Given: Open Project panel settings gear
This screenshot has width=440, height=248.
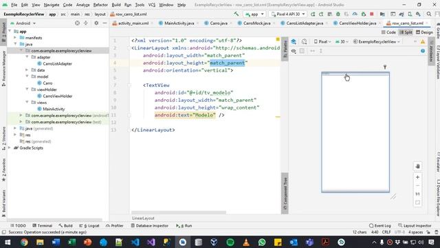Looking at the screenshot, I should (x=96, y=23).
